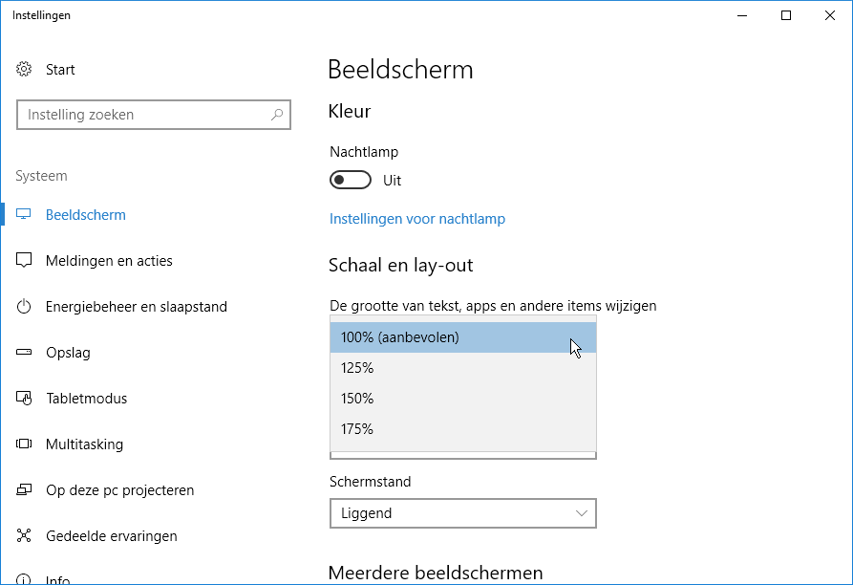853x585 pixels.
Task: Click the Gedeelde ervaringen icon
Action: (x=24, y=535)
